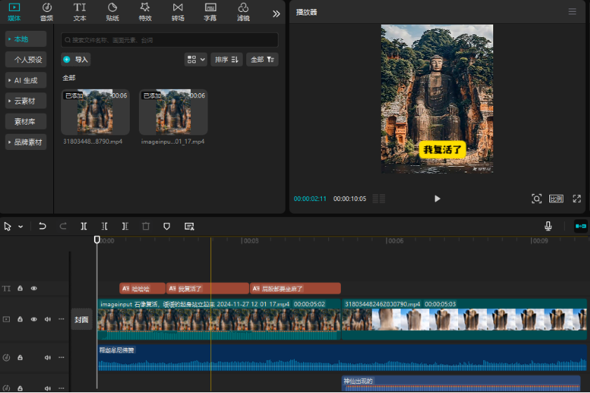This screenshot has height=393, width=590.
Task: Toggle the teal main-track magnet button
Action: (x=580, y=226)
